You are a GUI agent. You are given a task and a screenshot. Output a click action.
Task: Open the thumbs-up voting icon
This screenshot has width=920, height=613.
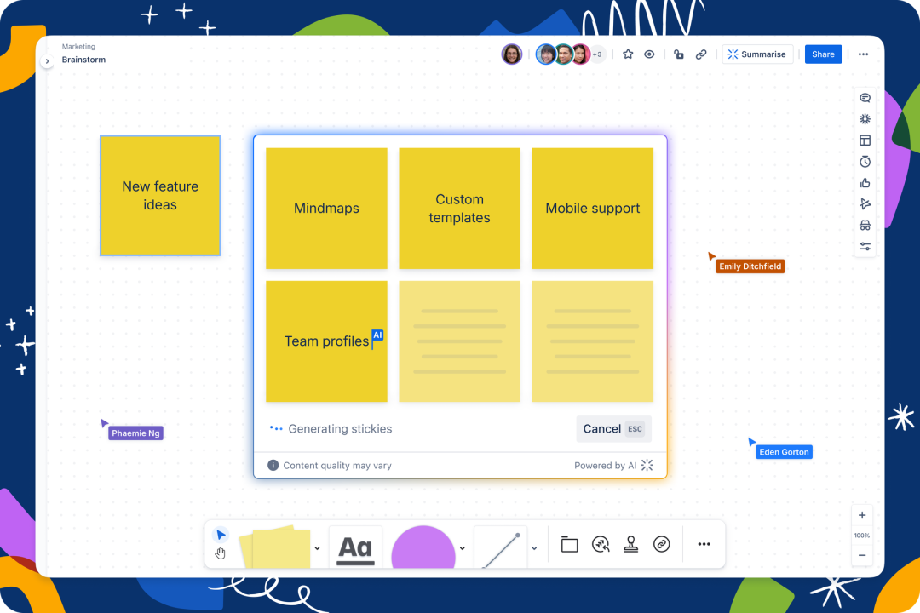tap(865, 183)
